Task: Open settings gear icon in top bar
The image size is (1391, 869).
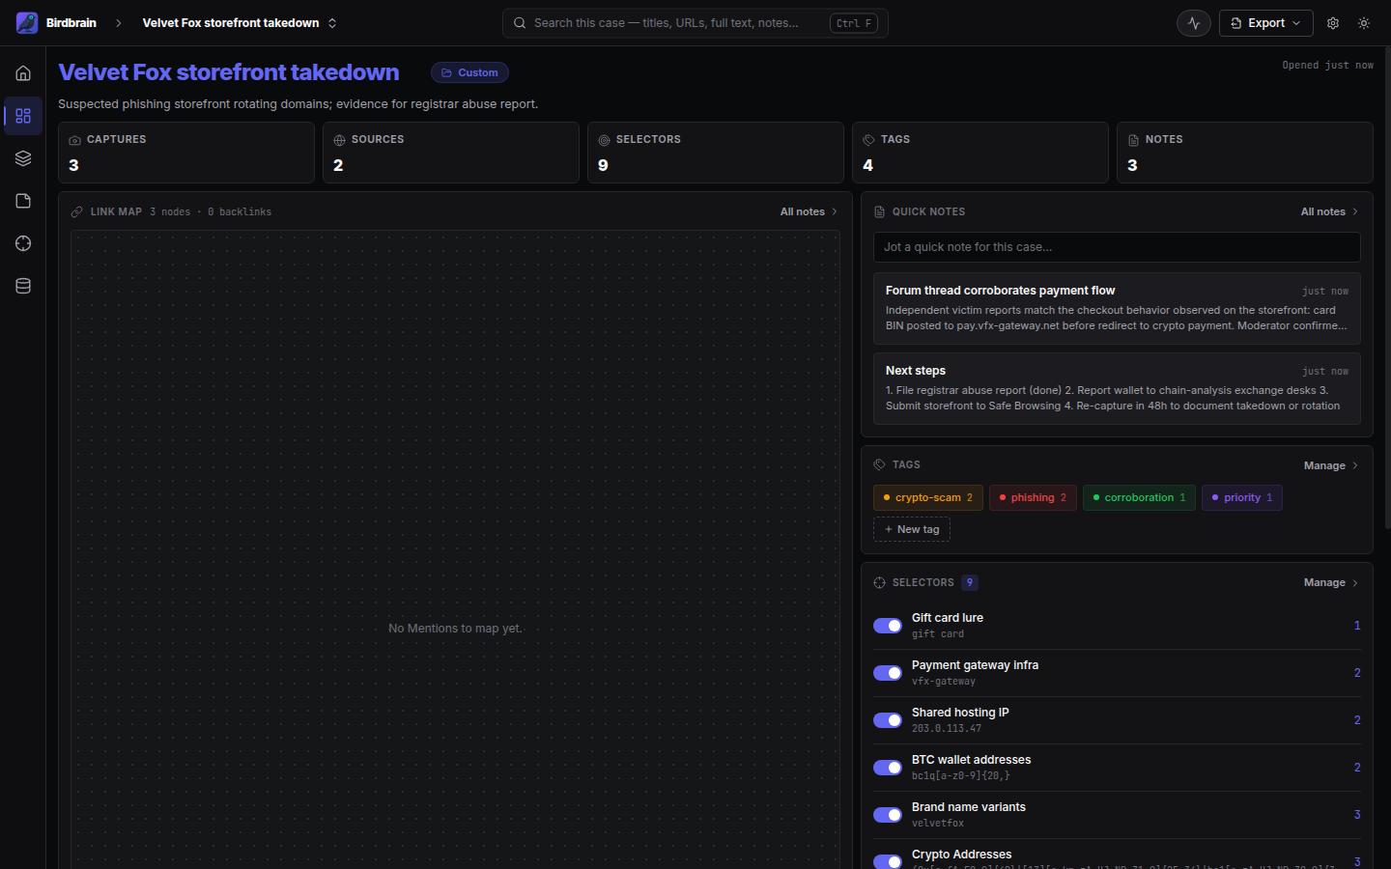Action: pos(1333,23)
